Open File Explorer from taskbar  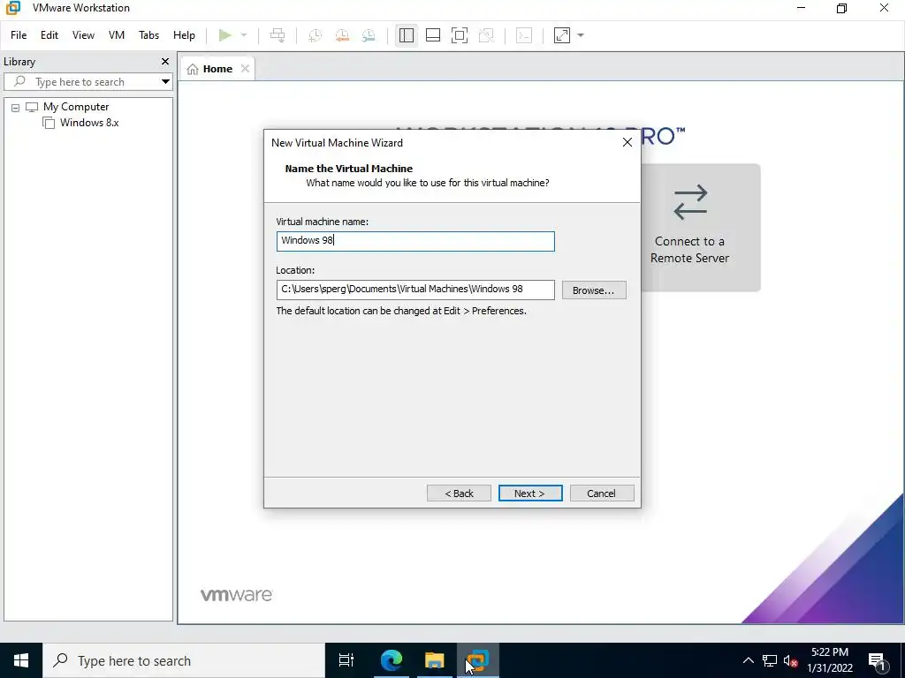[435, 660]
